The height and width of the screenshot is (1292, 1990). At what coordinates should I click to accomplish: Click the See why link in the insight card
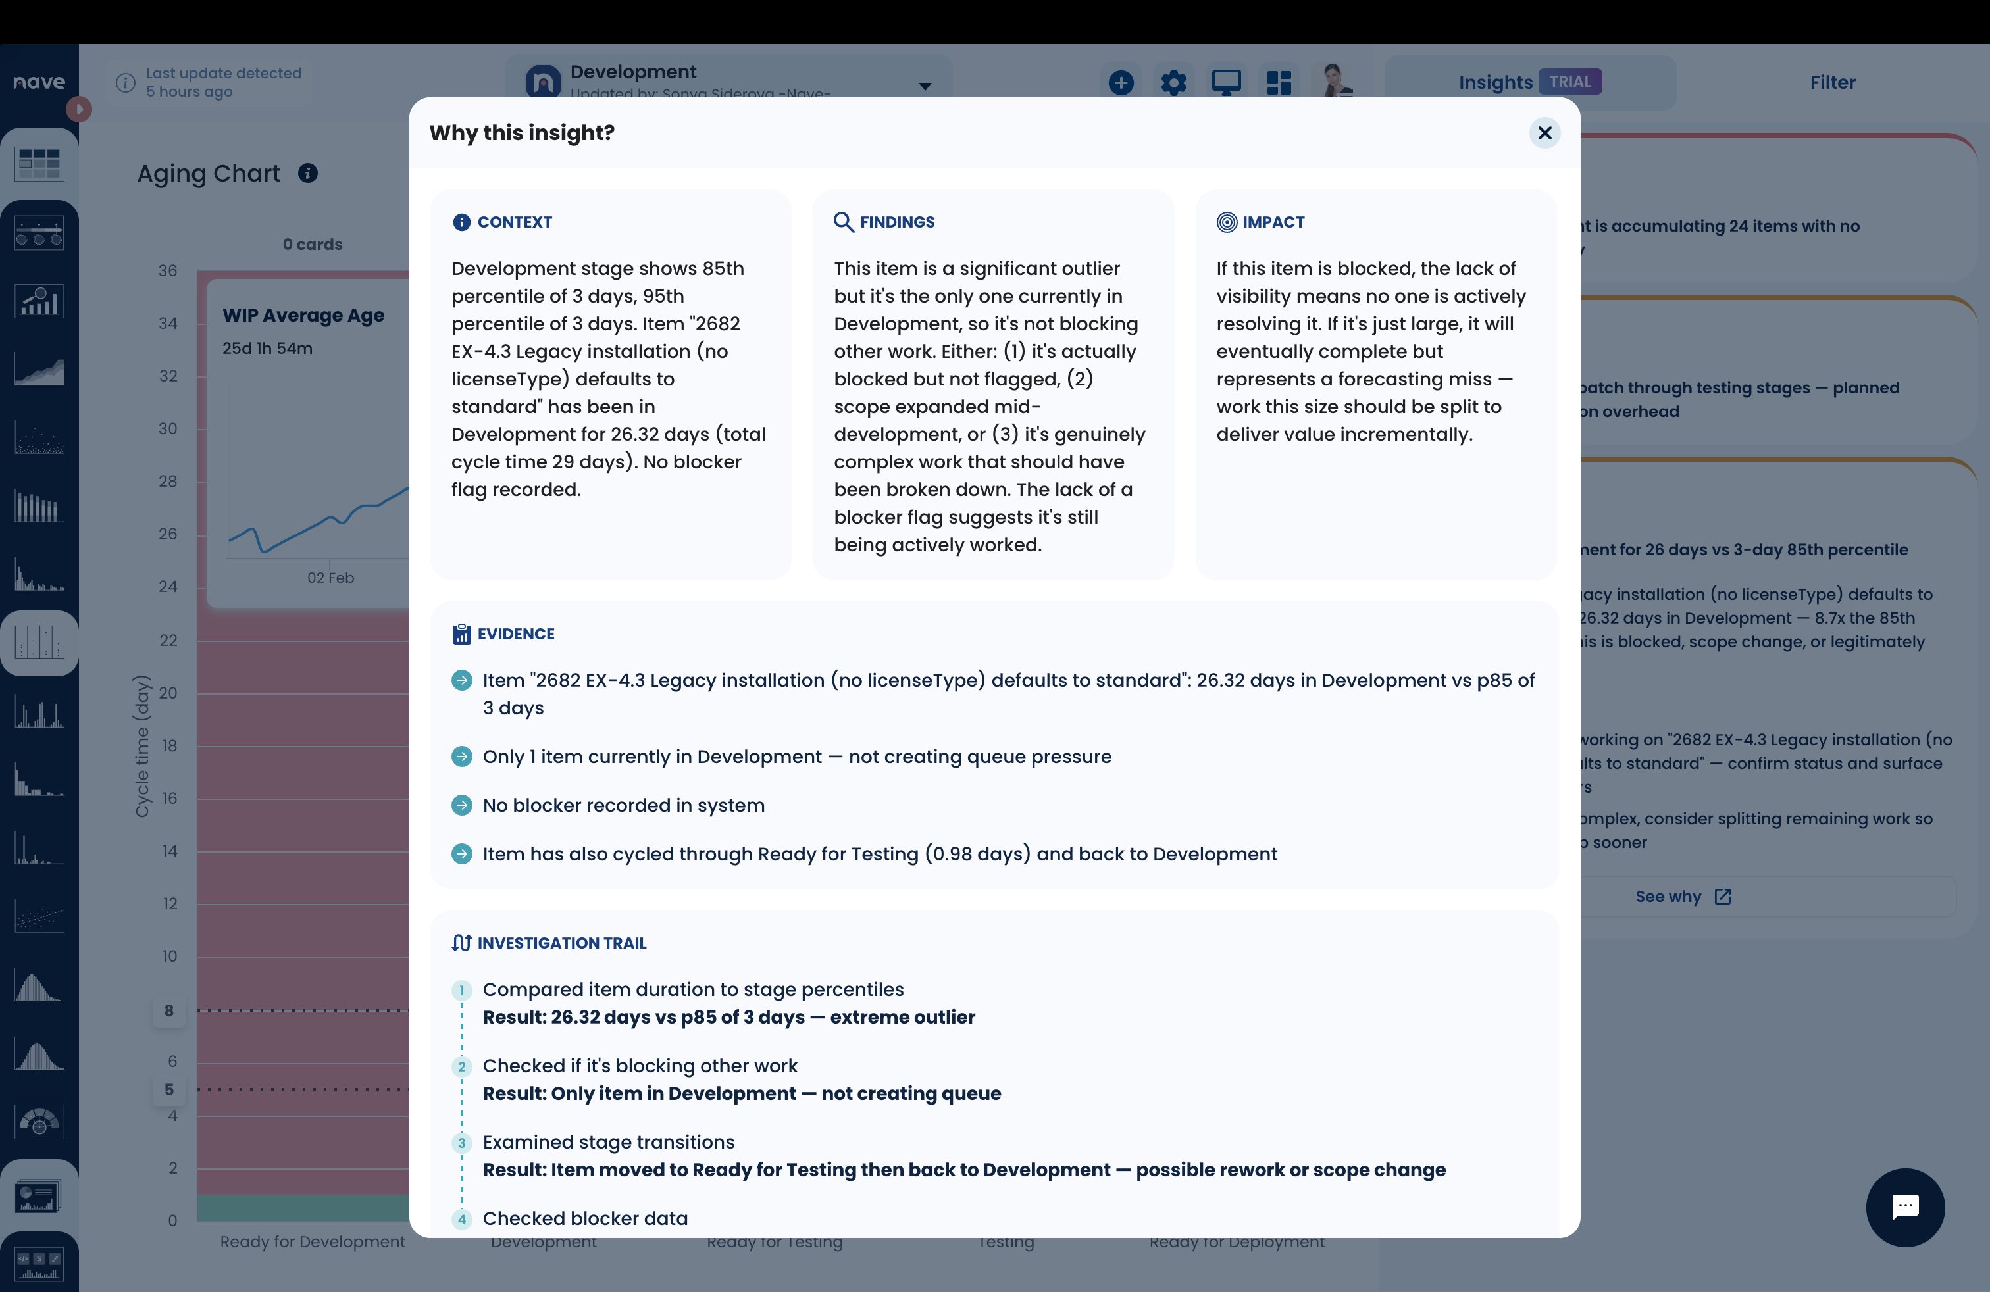tap(1682, 896)
